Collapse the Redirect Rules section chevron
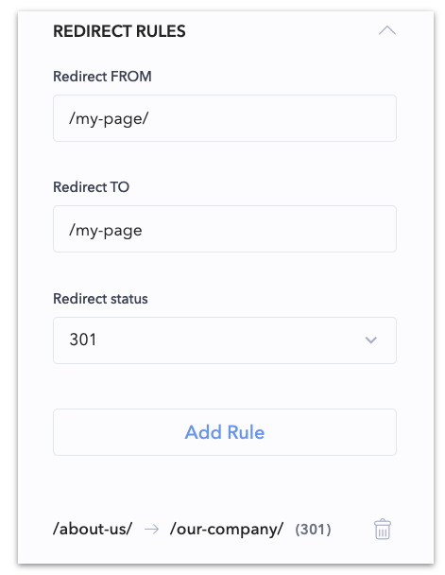Screen dimensions: 445x575 tap(386, 30)
